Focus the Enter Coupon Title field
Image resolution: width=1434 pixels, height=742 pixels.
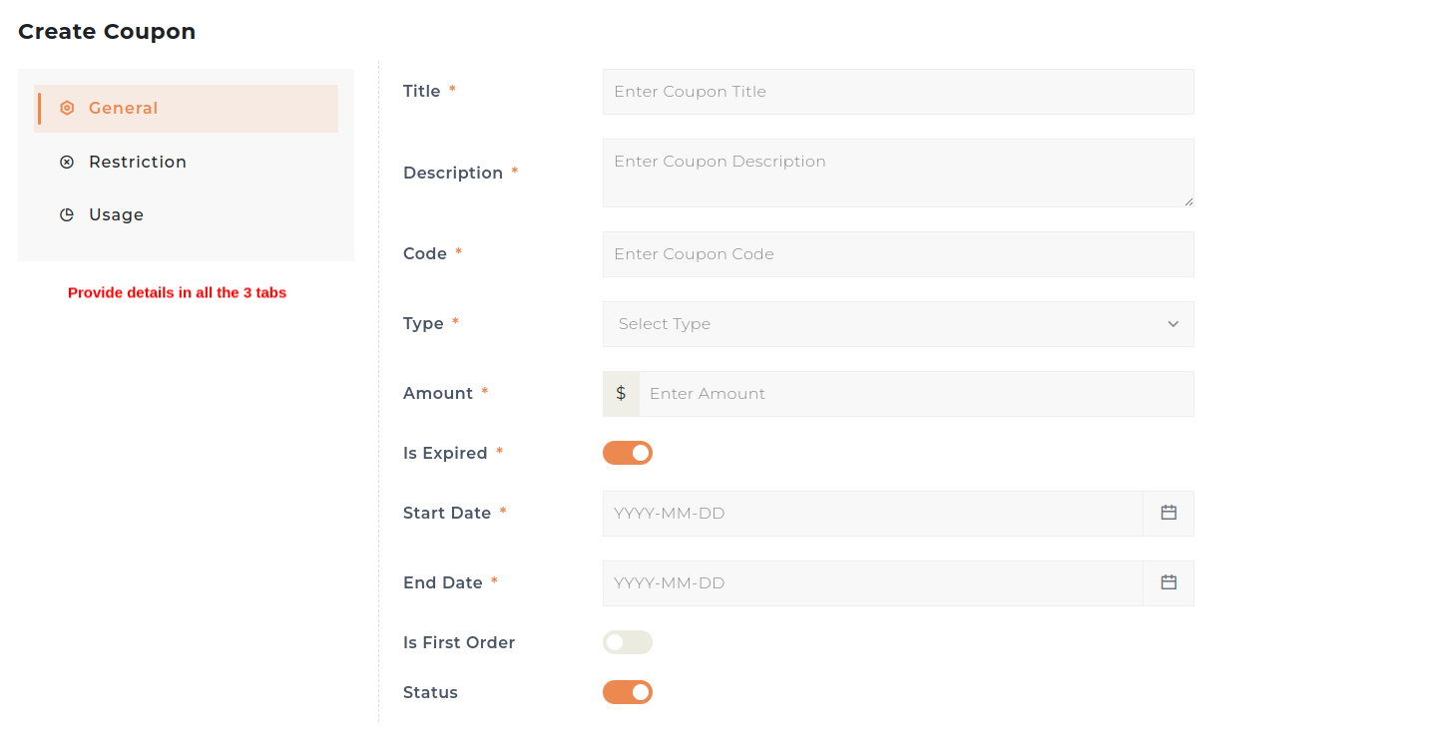(x=898, y=92)
